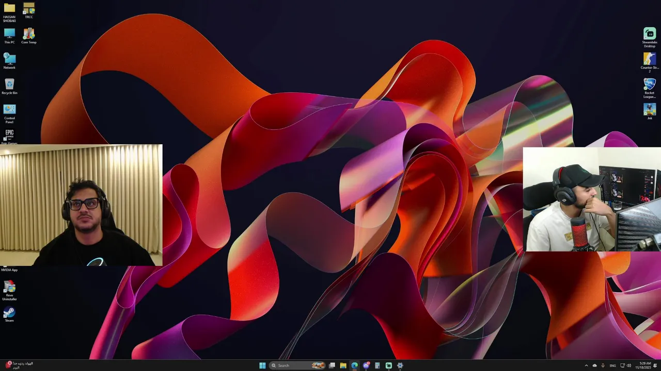Click the NVIDIA App desktop label

(9, 270)
